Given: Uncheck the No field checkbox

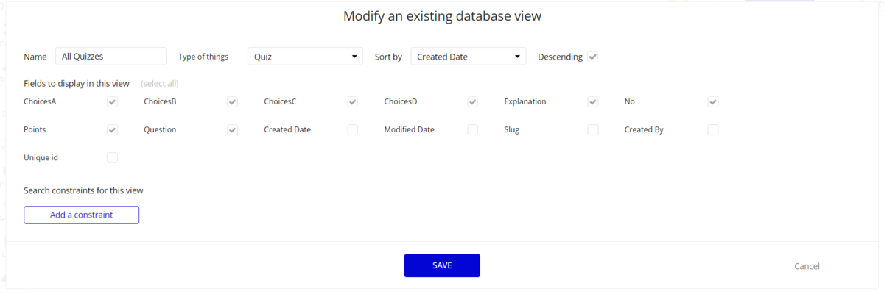Looking at the screenshot, I should 713,102.
